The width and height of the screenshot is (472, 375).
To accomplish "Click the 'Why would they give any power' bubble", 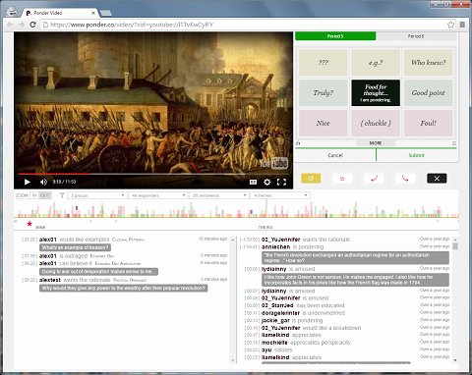I will pyautogui.click(x=124, y=288).
